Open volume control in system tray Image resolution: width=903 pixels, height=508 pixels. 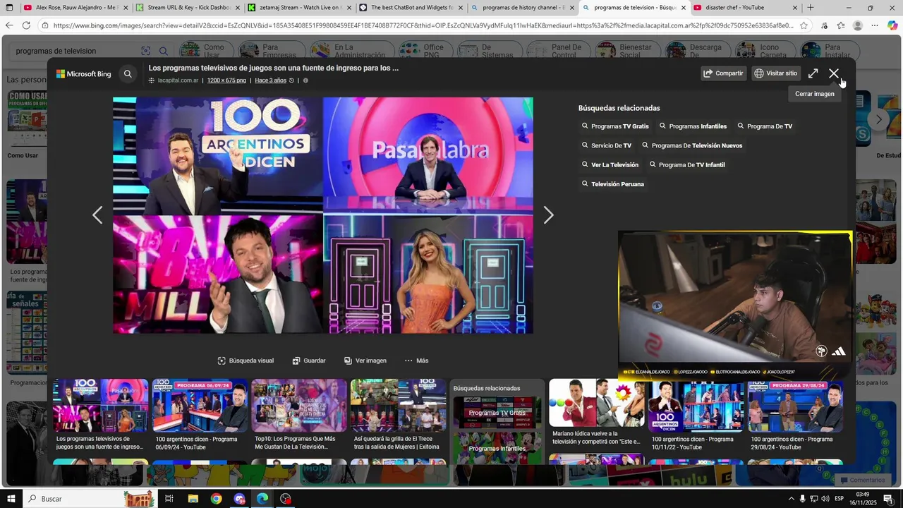[x=825, y=499]
